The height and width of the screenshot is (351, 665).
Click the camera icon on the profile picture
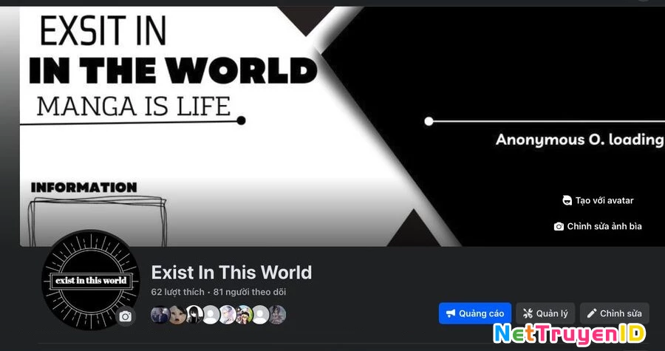tap(125, 316)
